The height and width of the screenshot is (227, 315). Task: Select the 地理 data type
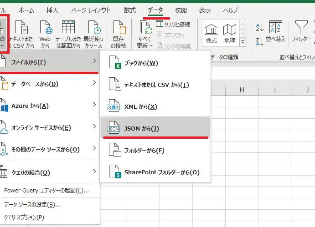tap(230, 34)
